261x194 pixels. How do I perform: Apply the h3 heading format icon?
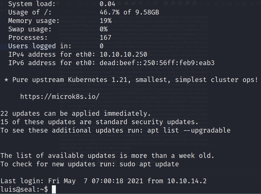point(244,3)
